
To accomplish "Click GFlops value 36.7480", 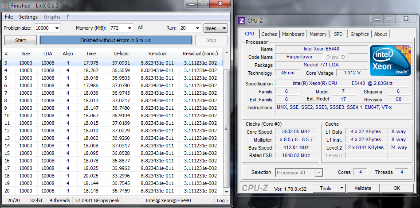I will tap(121, 108).
